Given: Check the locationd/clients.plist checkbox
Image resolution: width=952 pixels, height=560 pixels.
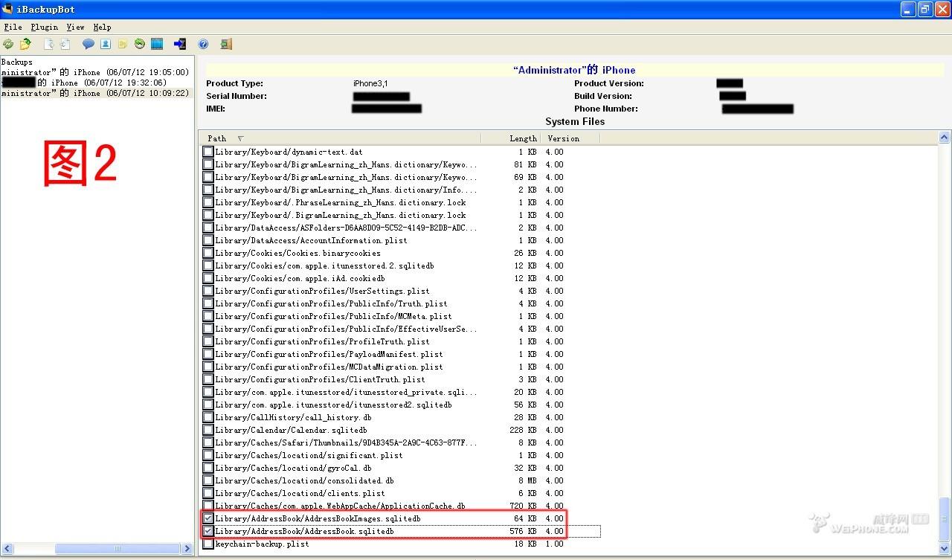Looking at the screenshot, I should click(x=208, y=493).
